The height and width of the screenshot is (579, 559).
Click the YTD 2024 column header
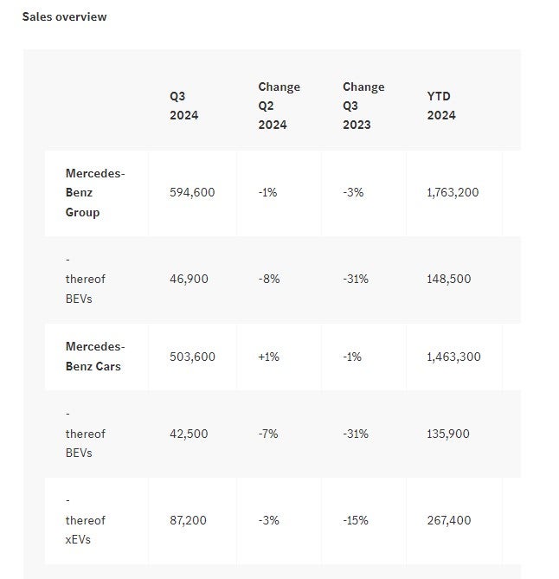[441, 106]
